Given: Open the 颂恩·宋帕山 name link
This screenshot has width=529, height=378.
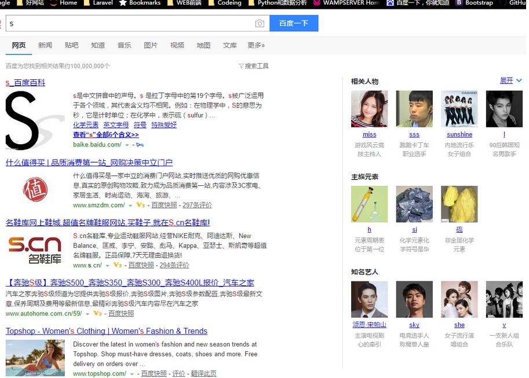Looking at the screenshot, I should (370, 325).
